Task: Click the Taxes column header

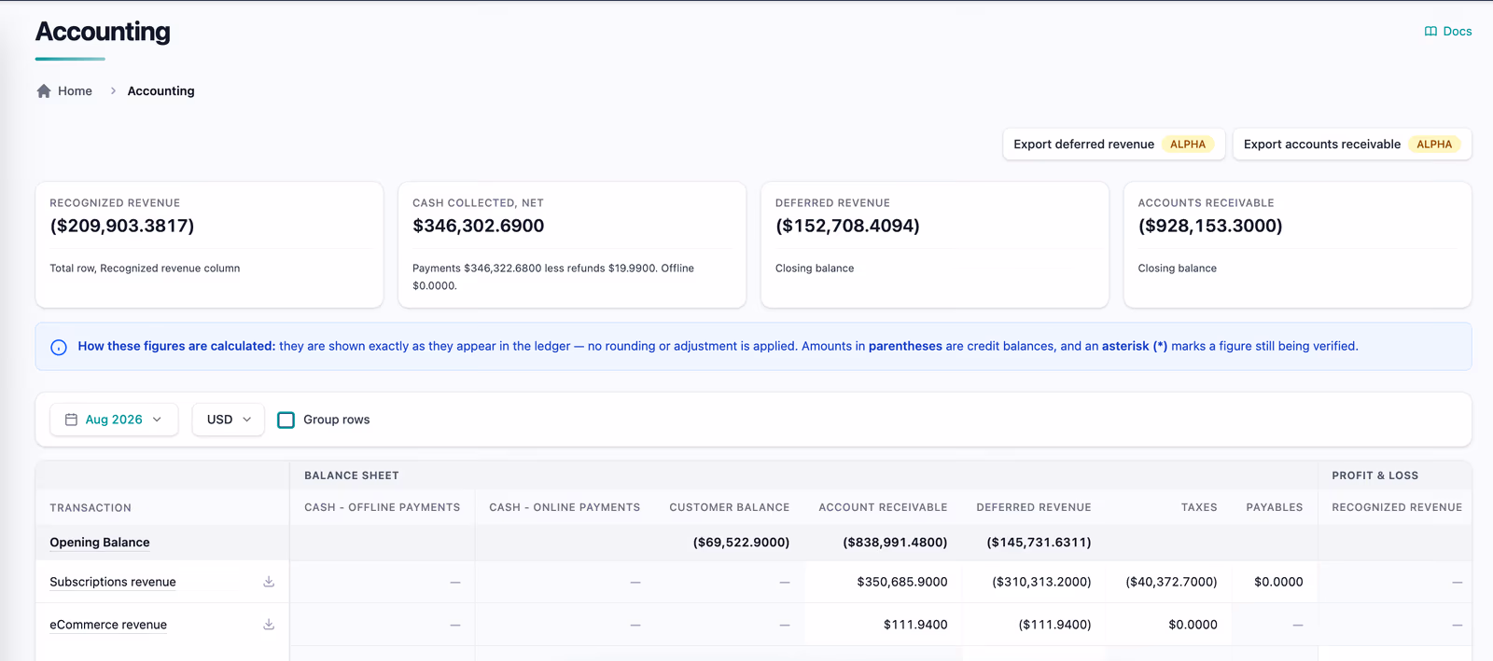Action: pos(1199,507)
